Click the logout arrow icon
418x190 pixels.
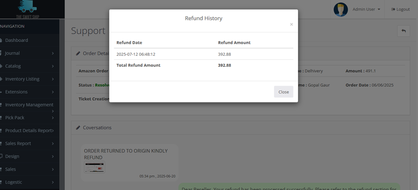click(393, 9)
